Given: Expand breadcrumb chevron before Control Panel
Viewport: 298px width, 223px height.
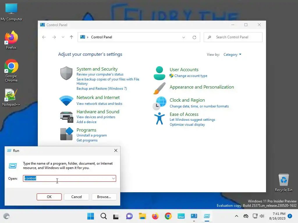Looking at the screenshot, I should tap(88, 37).
